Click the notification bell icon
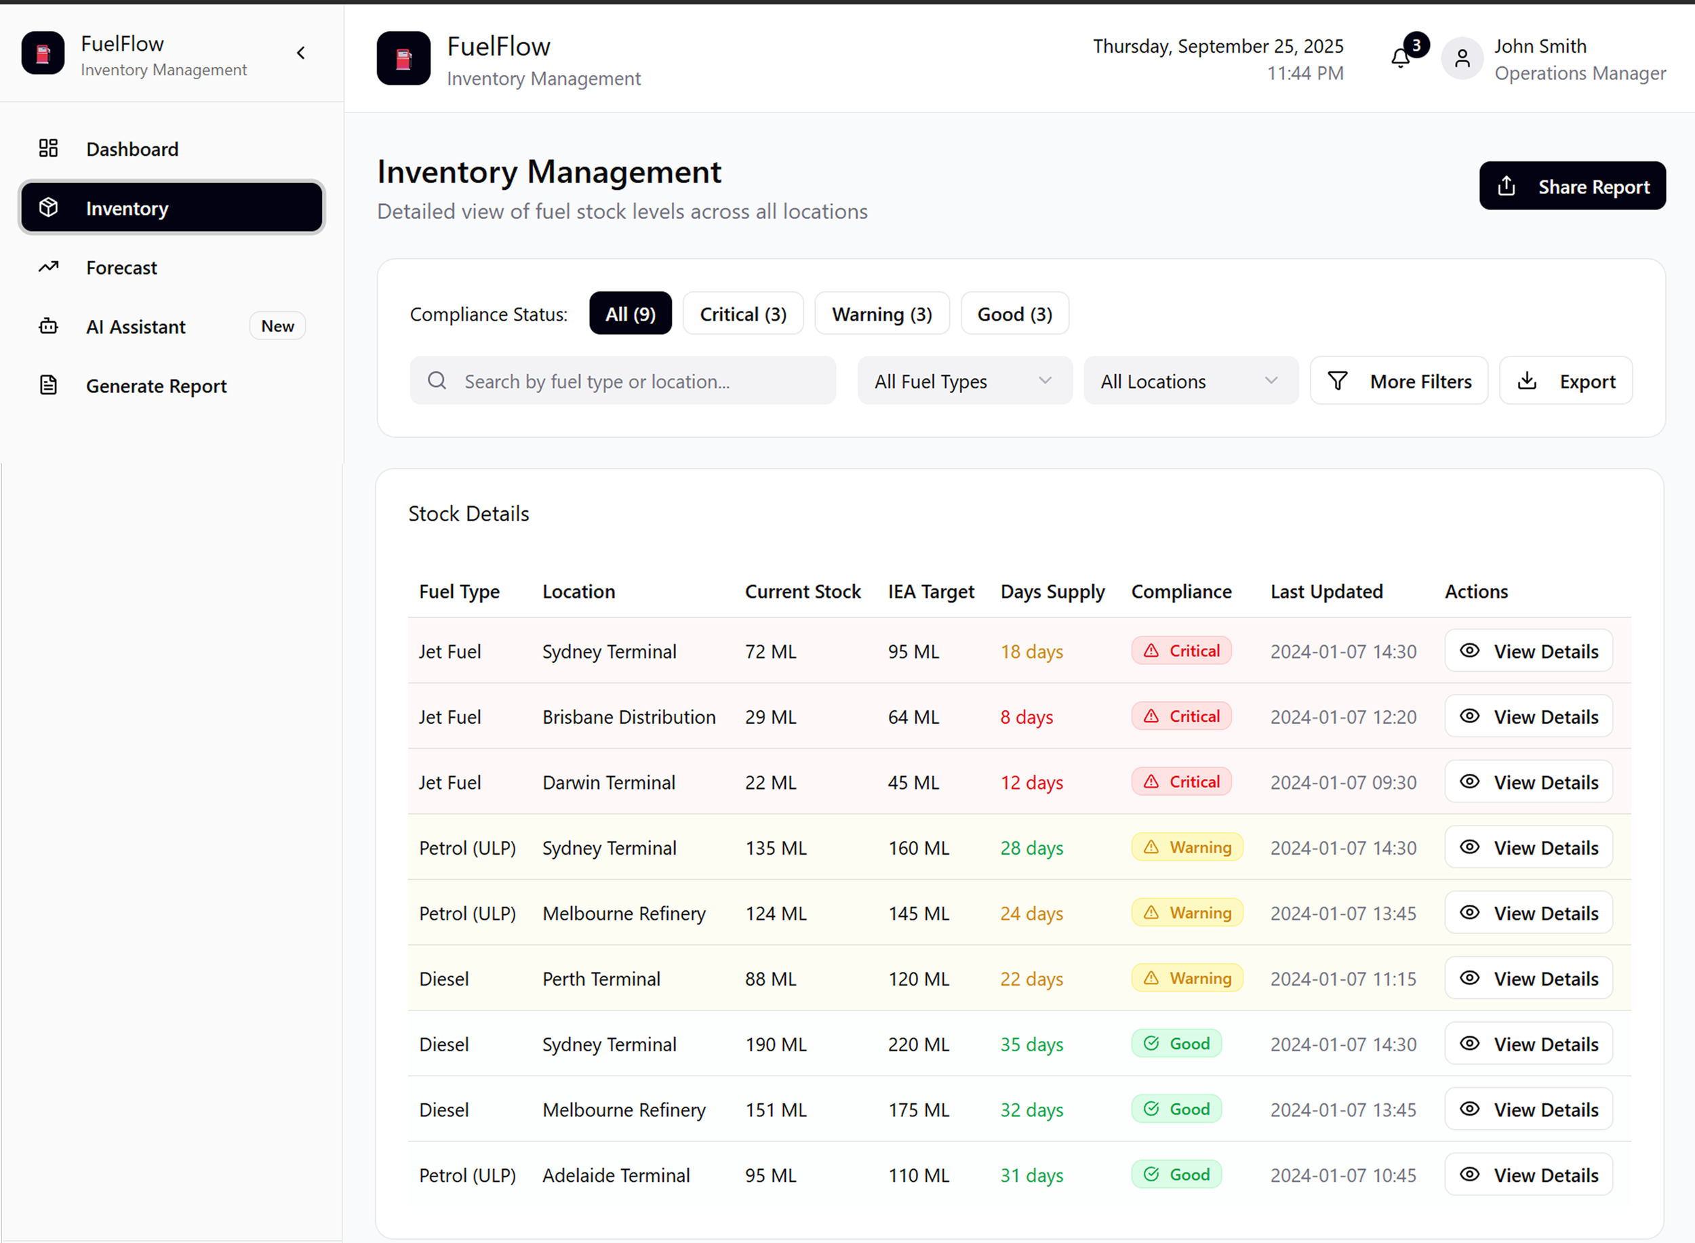 pos(1400,59)
